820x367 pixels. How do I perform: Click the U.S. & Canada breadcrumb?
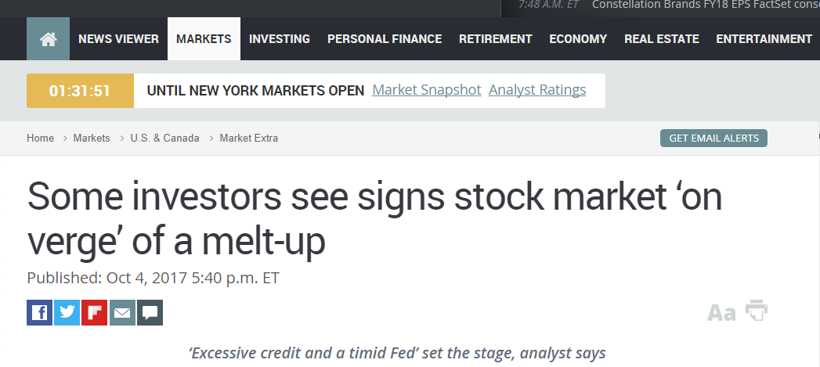click(164, 139)
